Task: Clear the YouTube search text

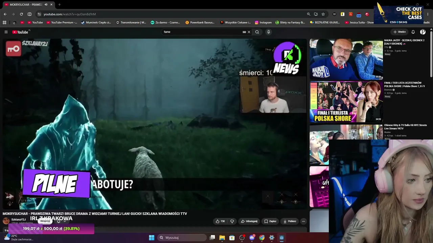Action: (x=249, y=32)
